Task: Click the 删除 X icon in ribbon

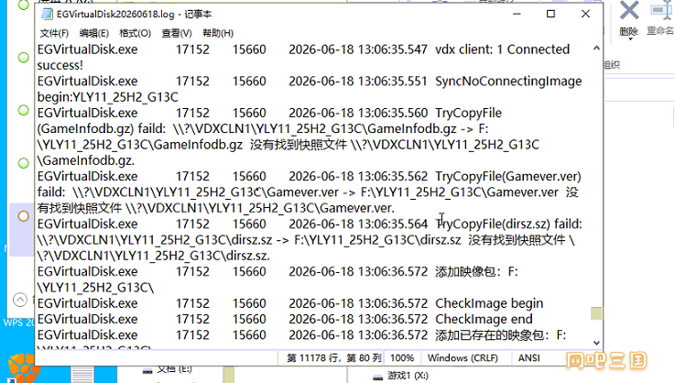Action: coord(629,10)
